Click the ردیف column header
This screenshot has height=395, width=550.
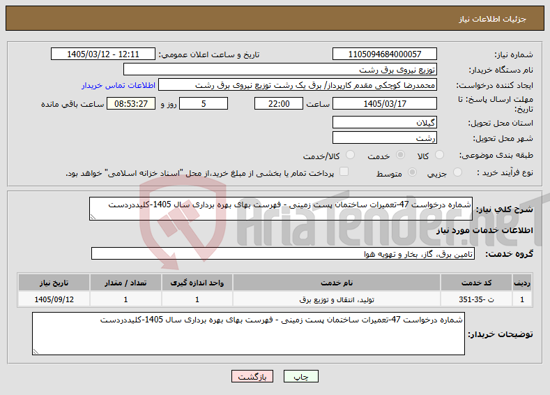click(x=522, y=283)
